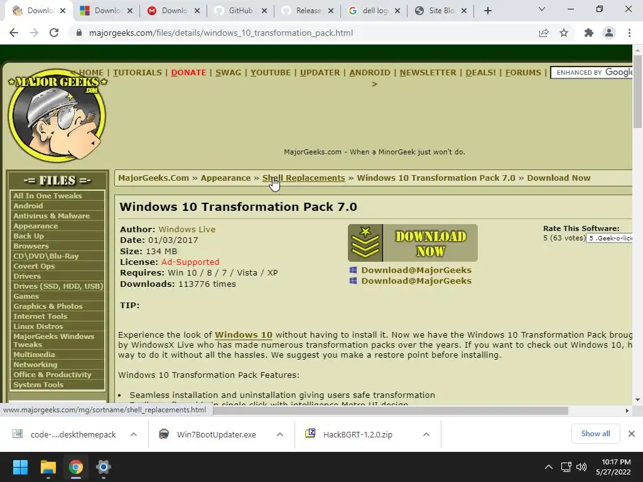
Task: Click the first Windows flag download icon
Action: point(353,270)
